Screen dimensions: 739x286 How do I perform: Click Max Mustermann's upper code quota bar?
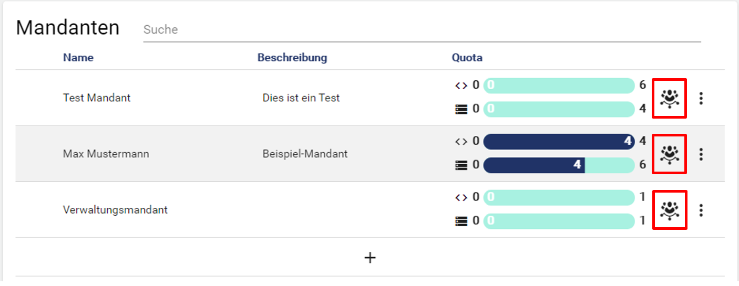(559, 142)
